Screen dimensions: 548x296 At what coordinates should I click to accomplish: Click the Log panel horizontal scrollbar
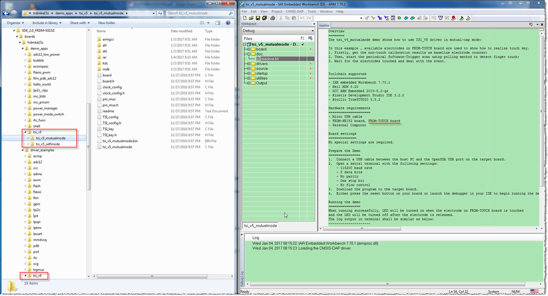pos(387,284)
